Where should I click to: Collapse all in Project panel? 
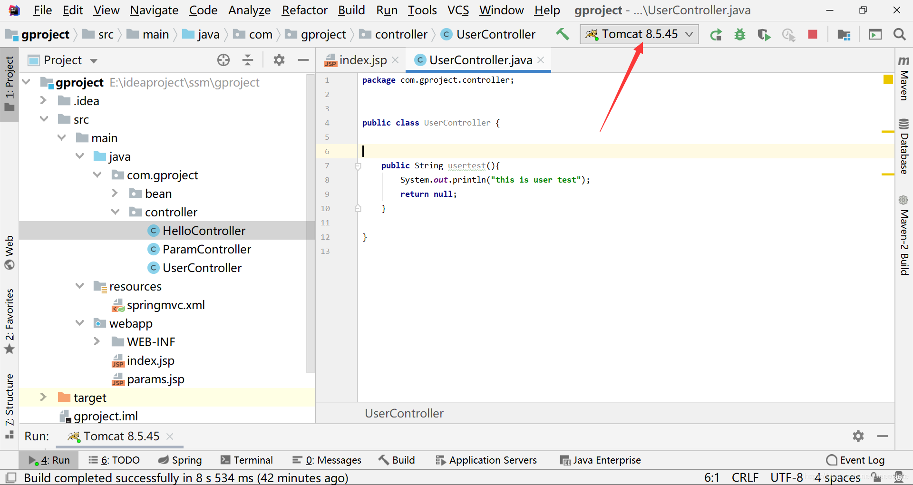click(248, 60)
